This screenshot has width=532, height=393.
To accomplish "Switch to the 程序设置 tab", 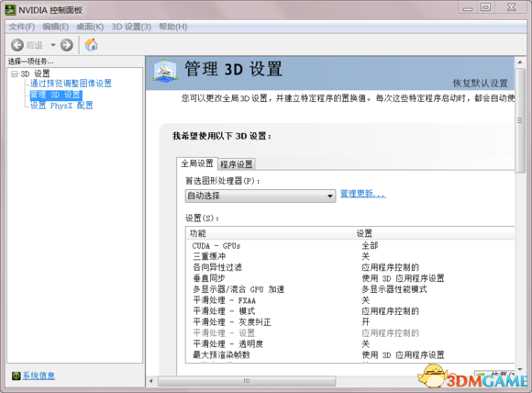I will 237,164.
